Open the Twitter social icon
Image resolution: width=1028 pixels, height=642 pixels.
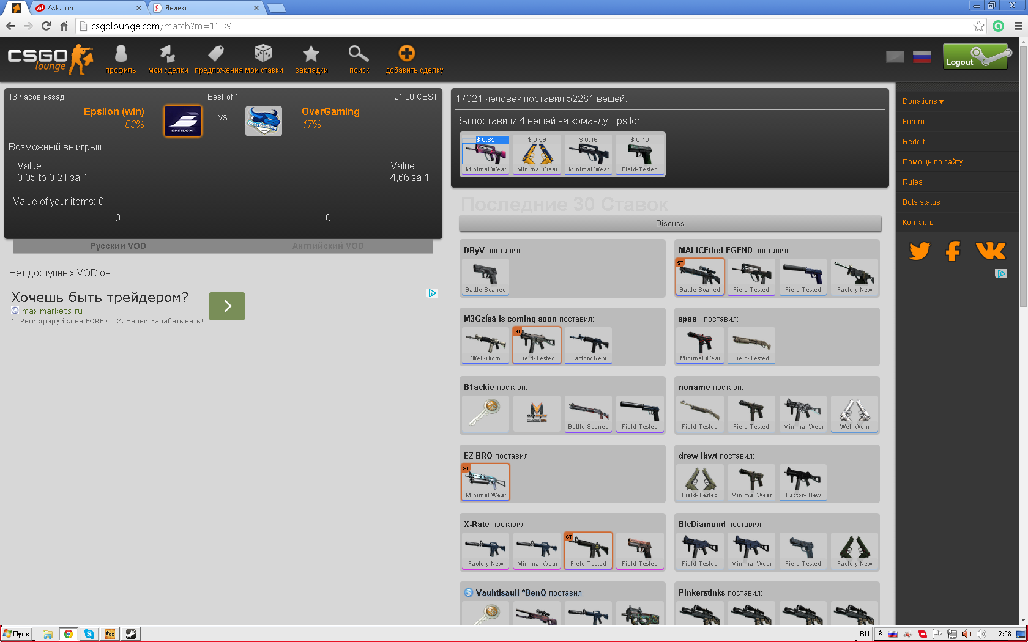919,251
